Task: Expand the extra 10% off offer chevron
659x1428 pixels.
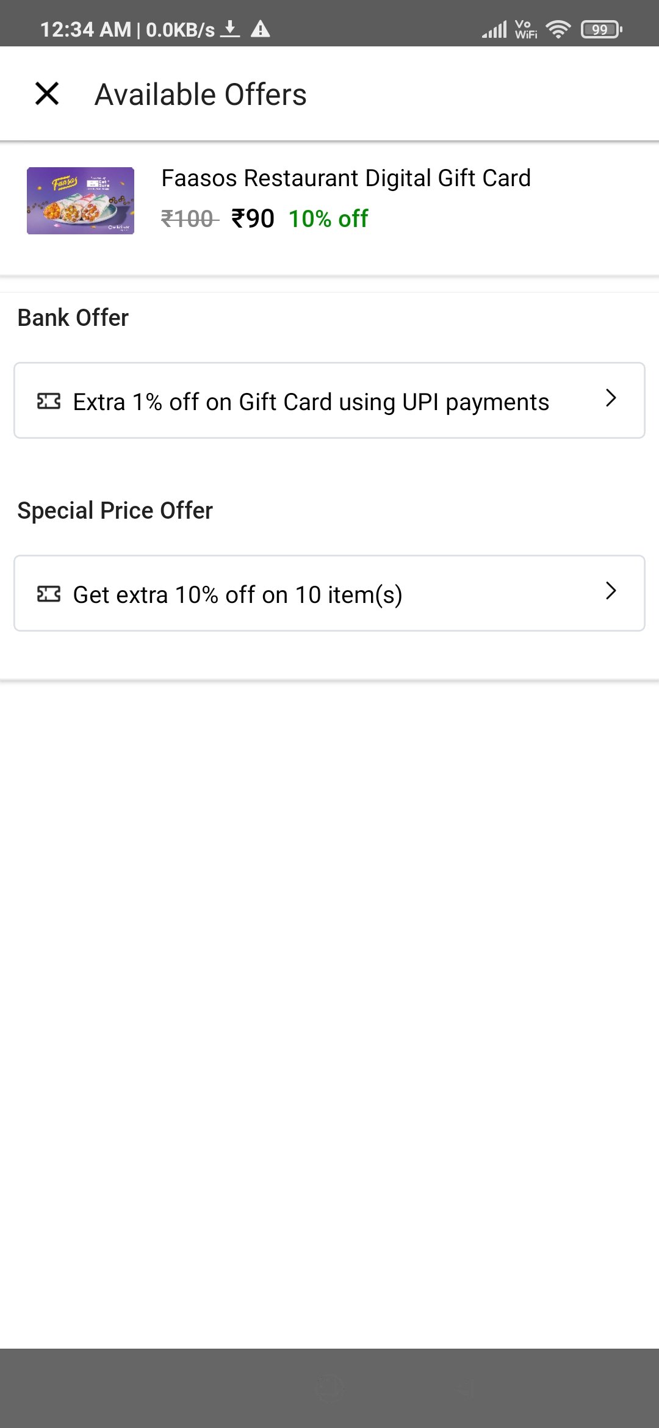Action: (611, 591)
